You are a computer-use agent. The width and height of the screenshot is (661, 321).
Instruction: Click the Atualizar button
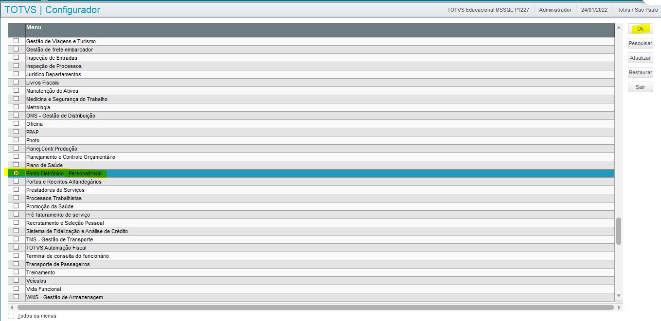coord(640,58)
